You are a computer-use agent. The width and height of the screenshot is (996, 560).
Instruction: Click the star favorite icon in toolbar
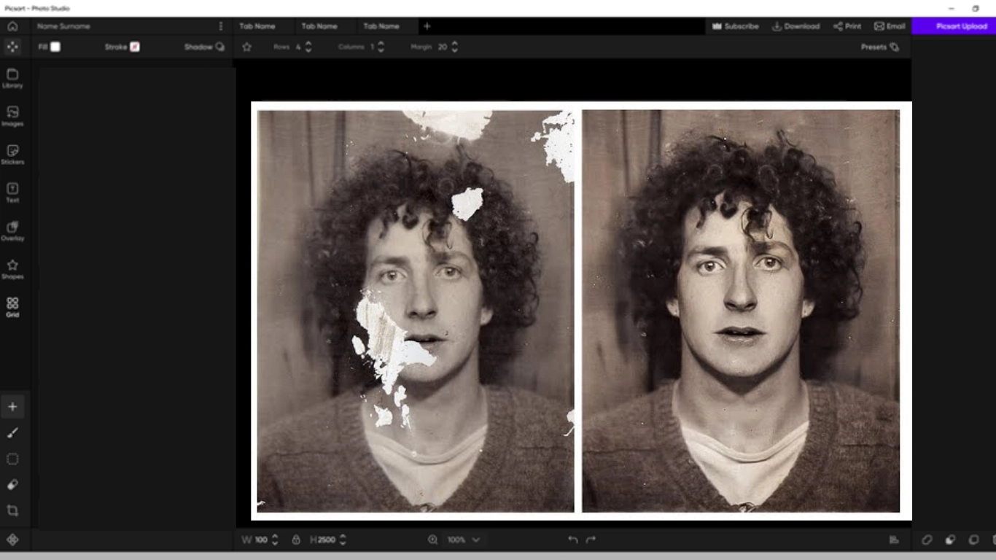246,47
